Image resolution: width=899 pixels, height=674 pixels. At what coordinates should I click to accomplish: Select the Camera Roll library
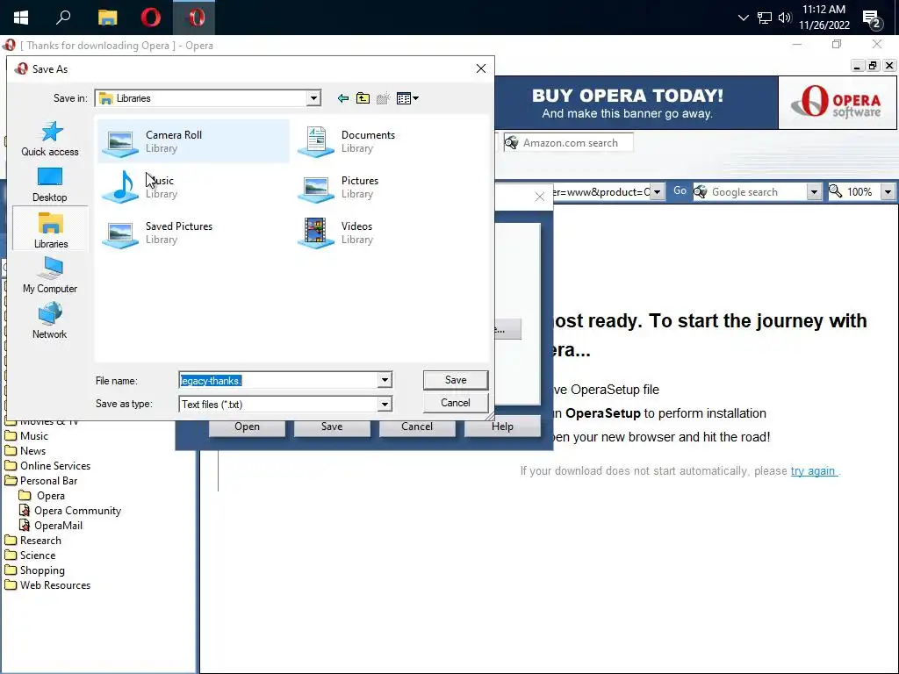coord(193,141)
